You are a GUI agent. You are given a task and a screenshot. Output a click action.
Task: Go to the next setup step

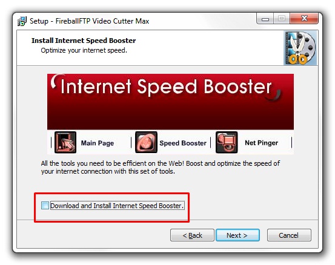237,235
